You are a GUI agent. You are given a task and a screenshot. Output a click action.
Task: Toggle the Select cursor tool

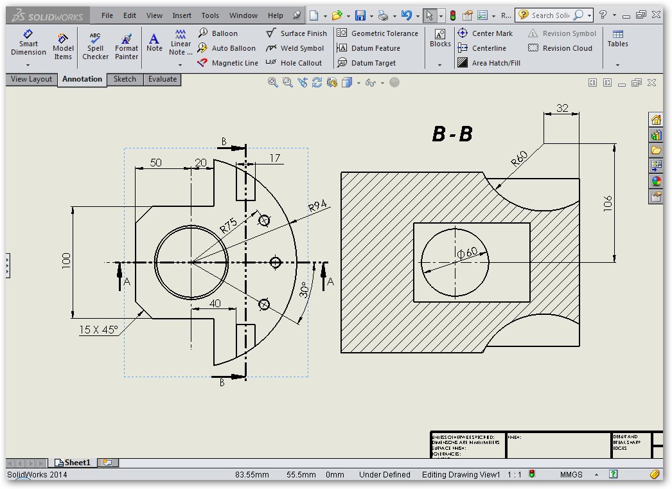429,16
